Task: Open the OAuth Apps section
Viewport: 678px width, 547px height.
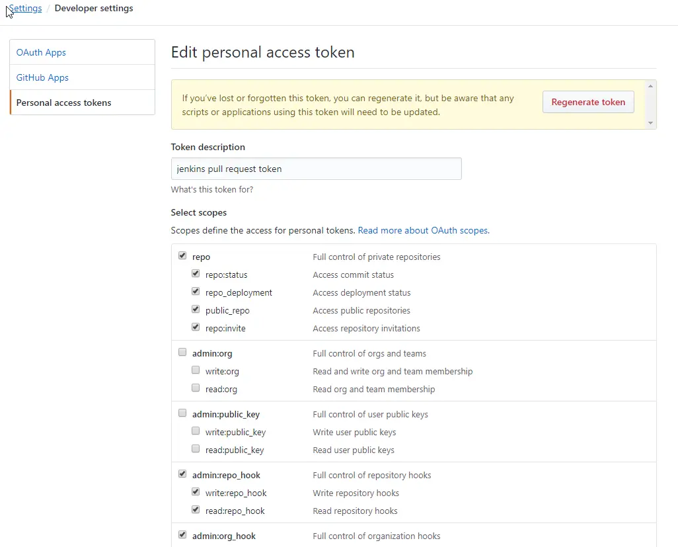Action: coord(41,52)
